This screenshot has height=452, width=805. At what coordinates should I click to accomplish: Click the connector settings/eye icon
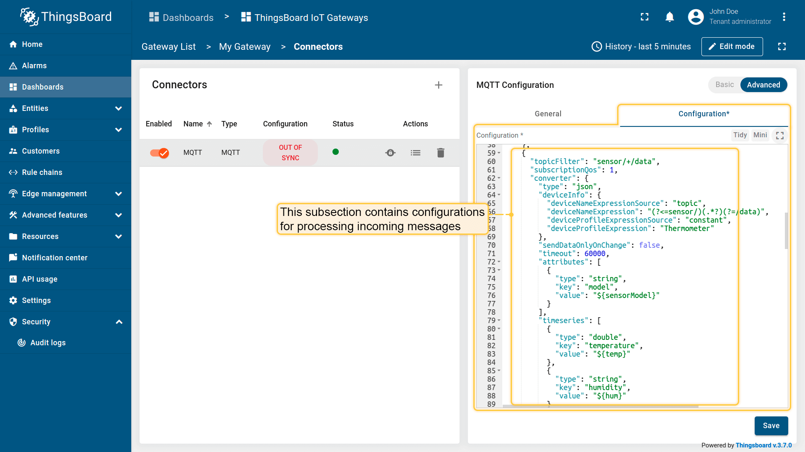click(x=390, y=153)
